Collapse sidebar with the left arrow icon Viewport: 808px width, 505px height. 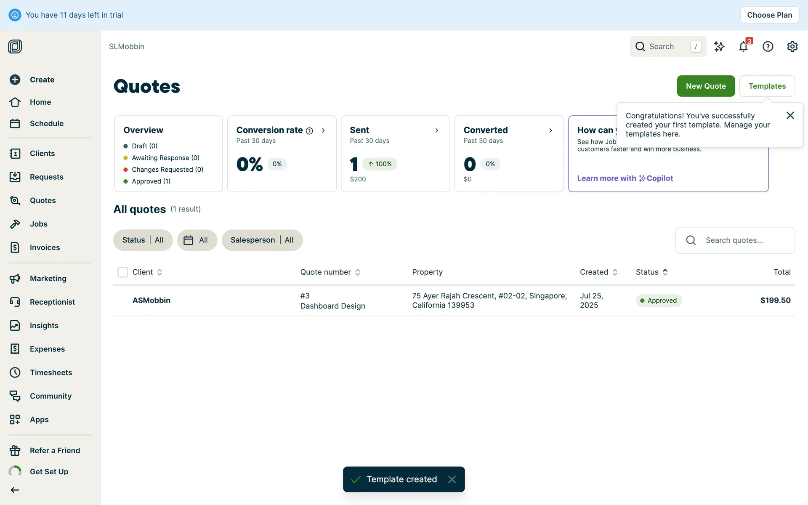click(x=15, y=490)
